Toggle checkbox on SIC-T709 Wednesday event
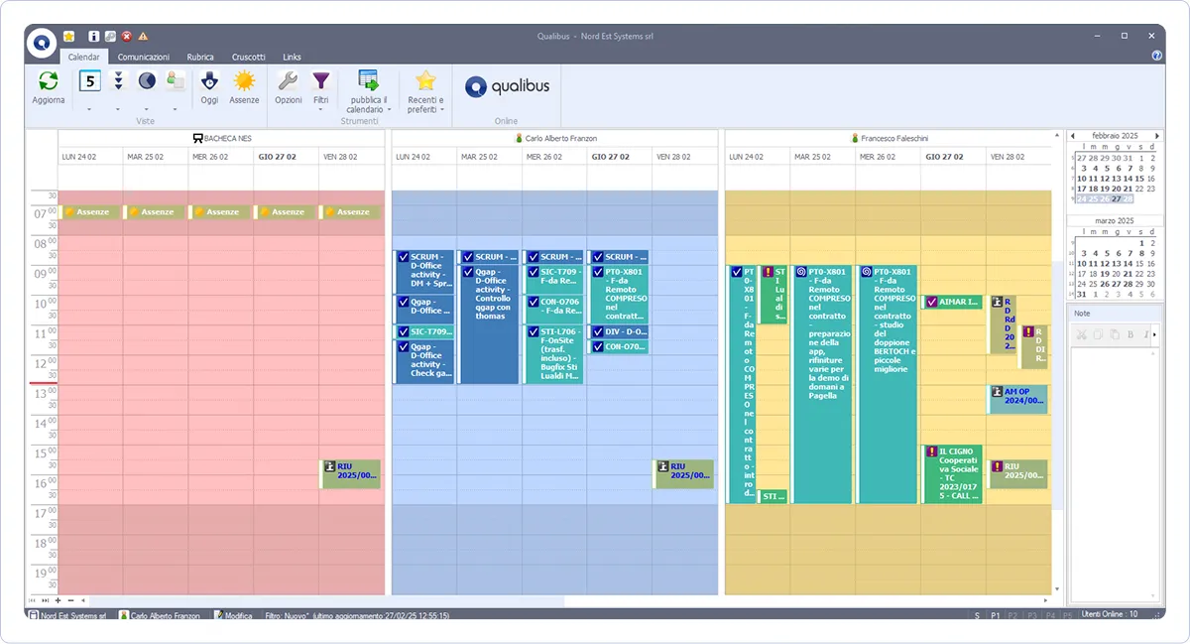This screenshot has height=644, width=1190. point(534,272)
